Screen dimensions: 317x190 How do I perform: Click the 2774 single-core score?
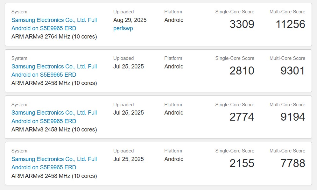tap(242, 117)
